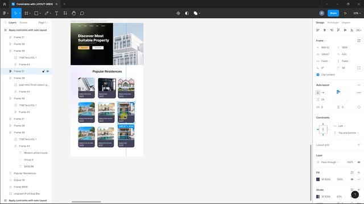Set Auto layout direction to horizontal

(x=323, y=92)
